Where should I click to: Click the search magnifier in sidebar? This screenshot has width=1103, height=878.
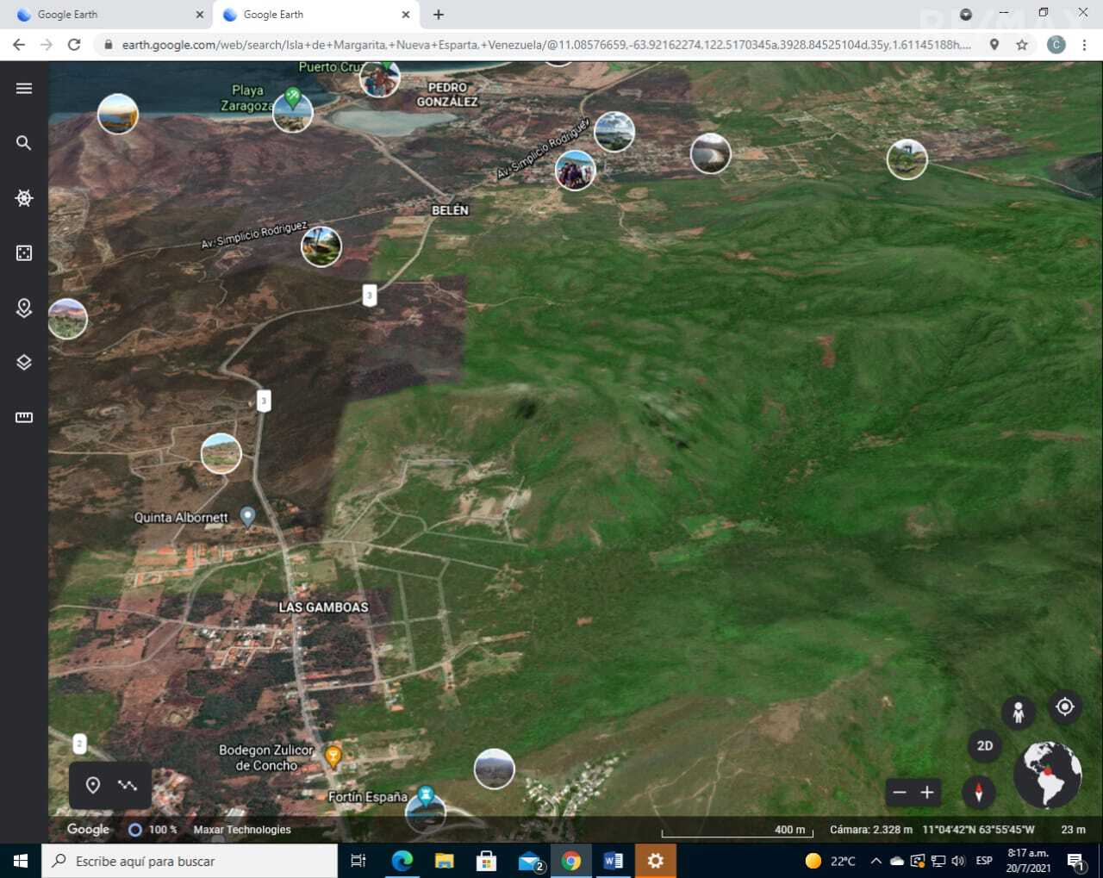24,143
